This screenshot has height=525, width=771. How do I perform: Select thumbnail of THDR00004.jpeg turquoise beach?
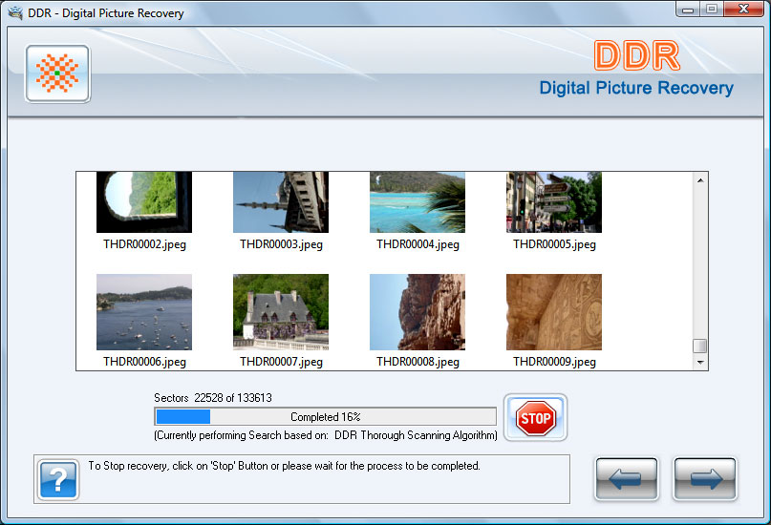point(418,201)
